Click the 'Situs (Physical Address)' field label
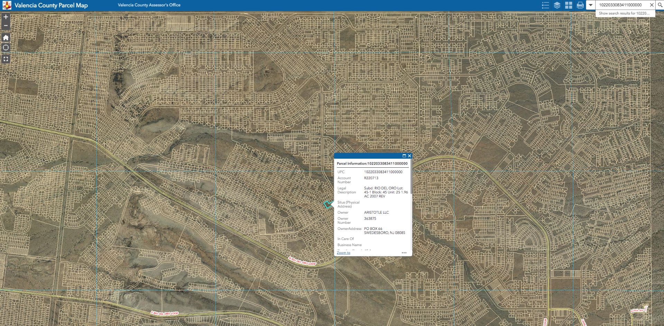This screenshot has width=664, height=326. tap(349, 204)
